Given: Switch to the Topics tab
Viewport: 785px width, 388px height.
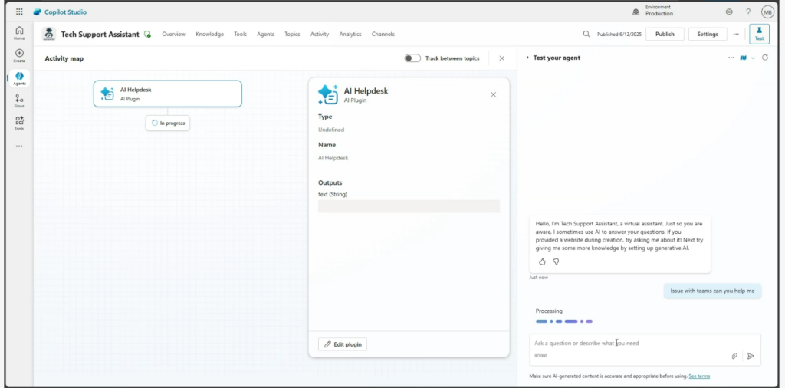Looking at the screenshot, I should [292, 34].
